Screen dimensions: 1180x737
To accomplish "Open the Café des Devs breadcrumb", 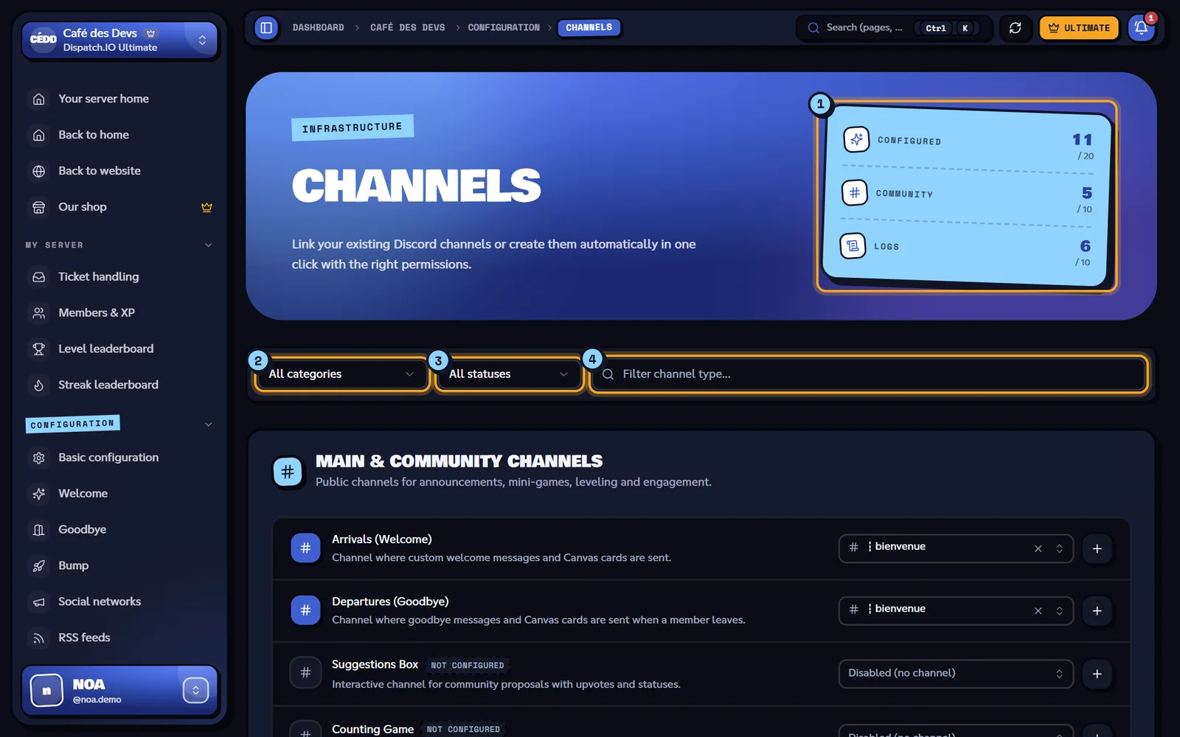I will pyautogui.click(x=407, y=28).
